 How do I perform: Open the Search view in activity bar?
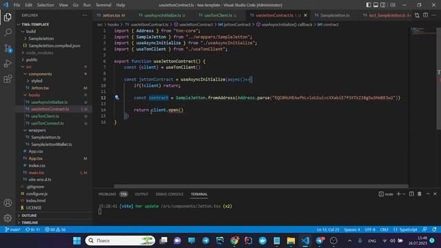coord(8,32)
